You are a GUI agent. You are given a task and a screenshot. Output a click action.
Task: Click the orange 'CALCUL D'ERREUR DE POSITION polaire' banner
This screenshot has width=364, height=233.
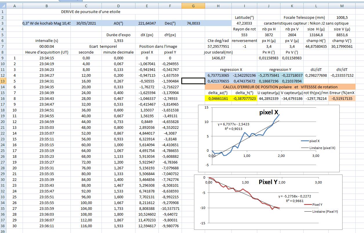[x=280, y=87]
